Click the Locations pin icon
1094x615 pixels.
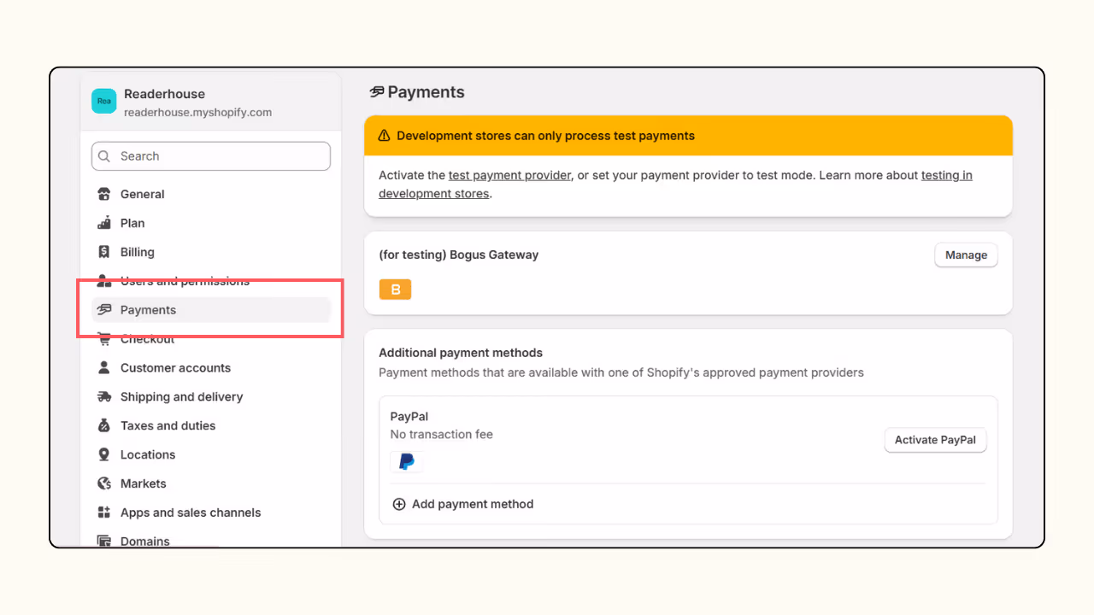104,454
